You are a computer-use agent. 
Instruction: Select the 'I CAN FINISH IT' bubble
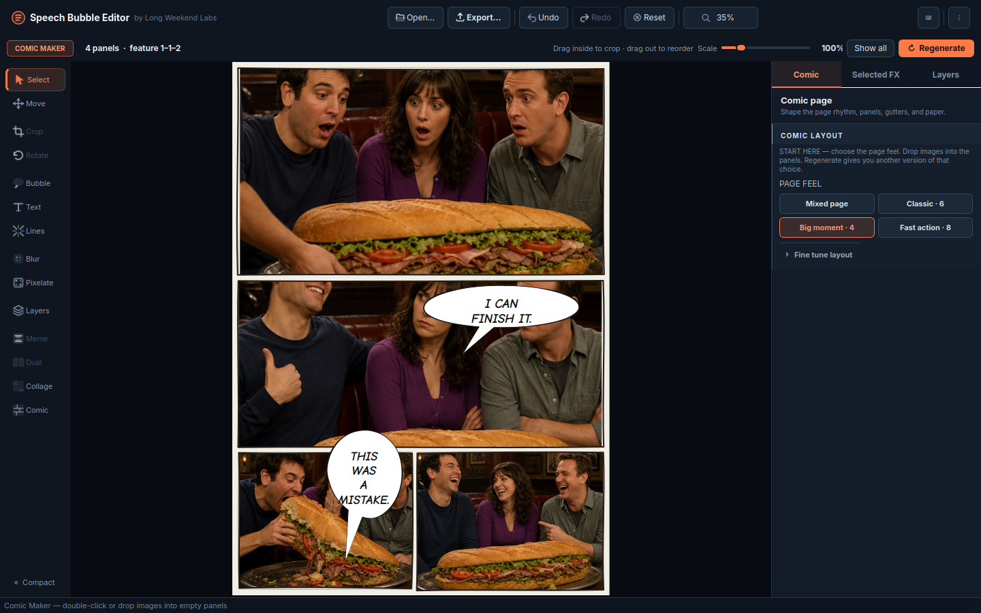click(x=501, y=311)
